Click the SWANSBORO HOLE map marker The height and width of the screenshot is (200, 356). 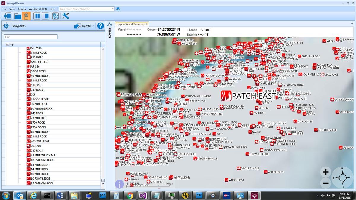click(262, 150)
